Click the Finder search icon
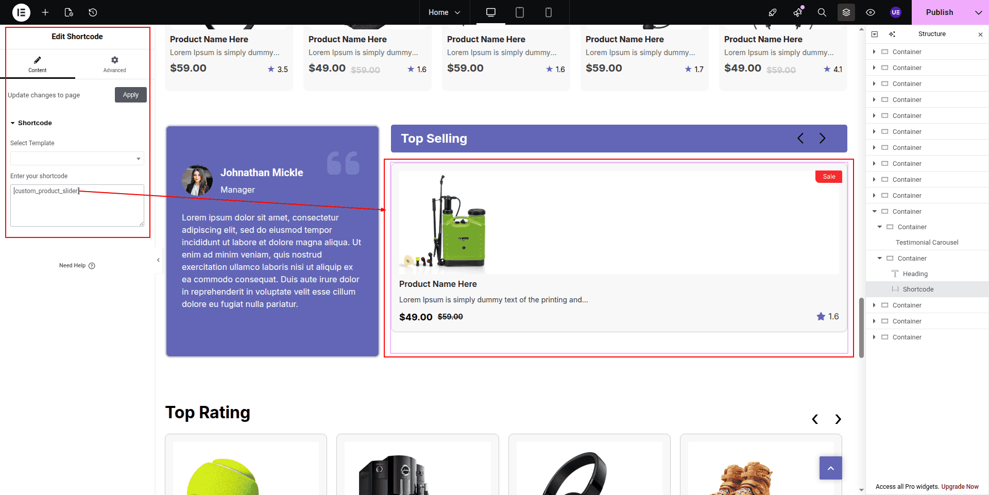 (x=822, y=12)
